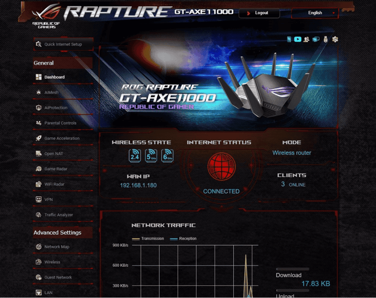Click the overlapping screens icon in toolbar
Screen dimensions: 376x298
click(x=316, y=39)
